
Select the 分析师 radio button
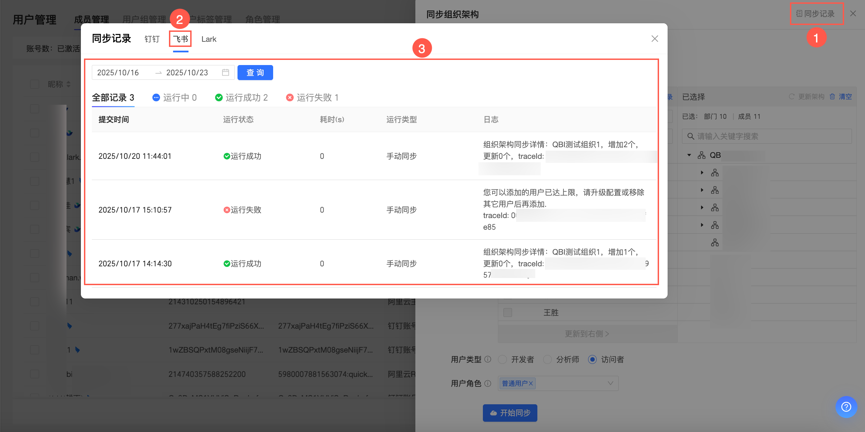click(547, 359)
